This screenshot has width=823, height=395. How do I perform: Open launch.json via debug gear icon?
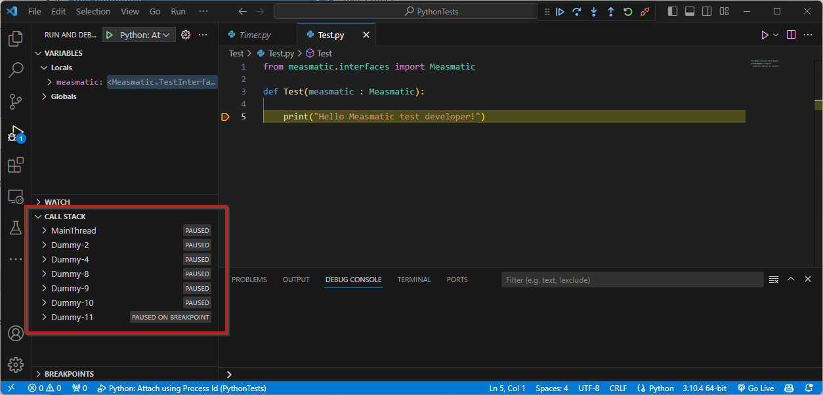[186, 35]
